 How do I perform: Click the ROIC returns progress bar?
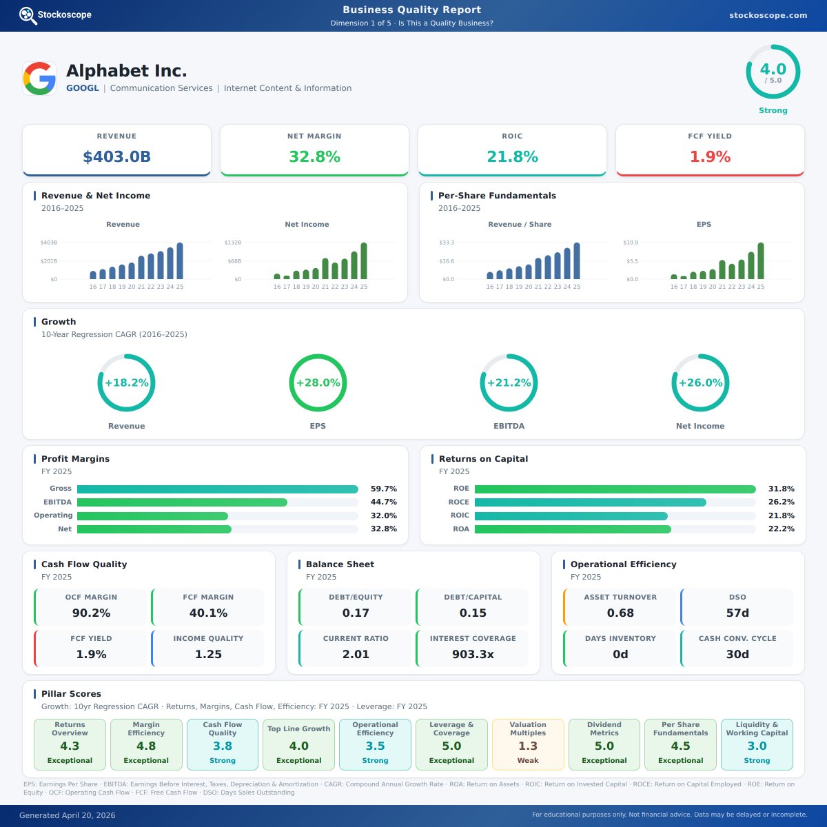[615, 515]
